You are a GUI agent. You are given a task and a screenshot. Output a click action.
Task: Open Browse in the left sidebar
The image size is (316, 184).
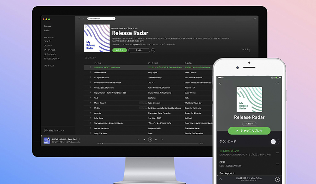coord(48,26)
